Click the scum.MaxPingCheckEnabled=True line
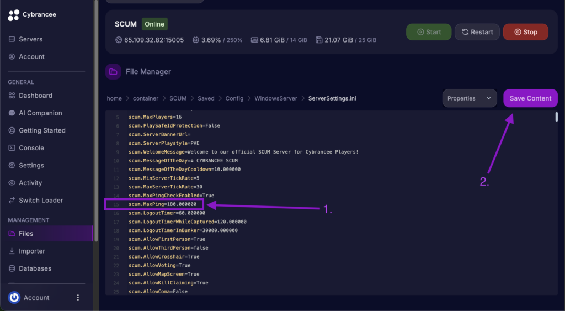Viewport: 565px width, 311px height. pyautogui.click(x=171, y=196)
